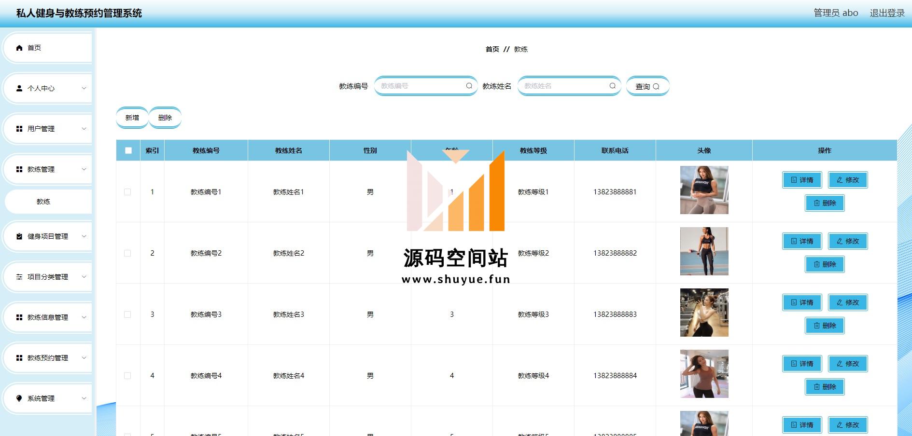The height and width of the screenshot is (436, 912).
Task: Click the sliders icon beside 项目分类管理
Action: pyautogui.click(x=19, y=277)
